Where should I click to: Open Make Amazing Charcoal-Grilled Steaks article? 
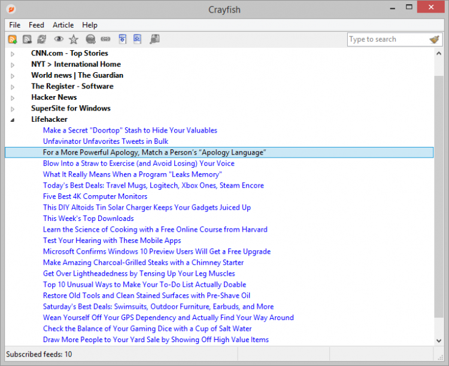[x=143, y=262]
